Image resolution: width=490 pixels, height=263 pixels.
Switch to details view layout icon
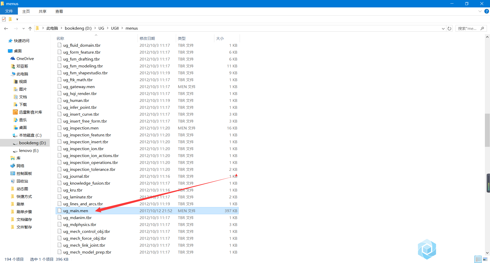478,259
